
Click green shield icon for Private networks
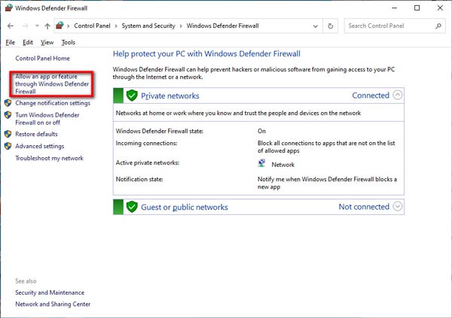click(x=132, y=95)
